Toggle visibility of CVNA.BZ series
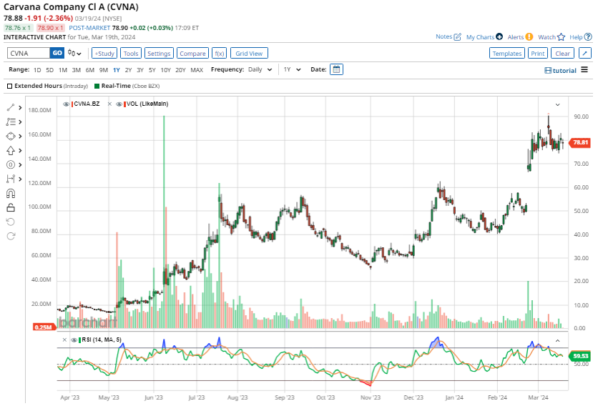Screen dimensions: 598x406 tap(67, 104)
